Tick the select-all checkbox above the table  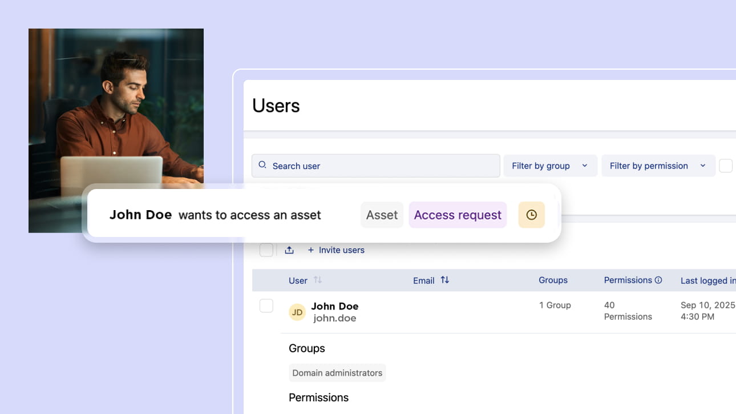click(x=266, y=250)
